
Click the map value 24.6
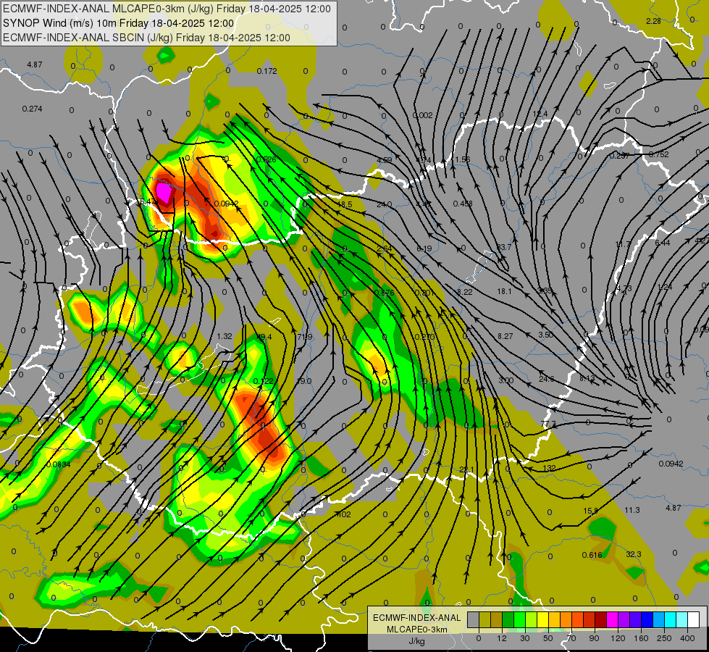tap(546, 379)
